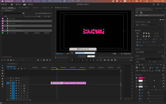Image resolution: width=166 pixels, height=104 pixels.
Task: Toggle V1 track lock
Action: [10, 83]
